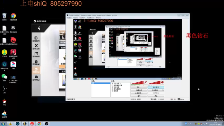Viewport: 224px width, 126px height.
Task: Adjust the desktop audio volume bar
Action: coord(154,82)
